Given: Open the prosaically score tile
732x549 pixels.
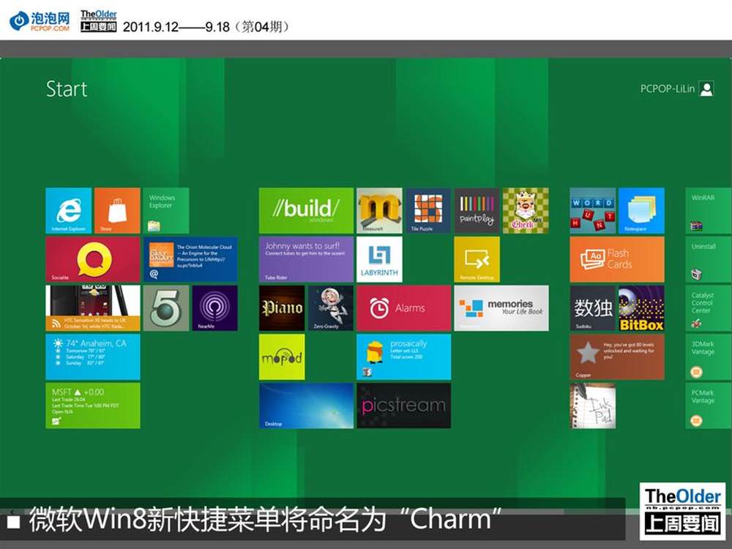Looking at the screenshot, I should (x=404, y=356).
